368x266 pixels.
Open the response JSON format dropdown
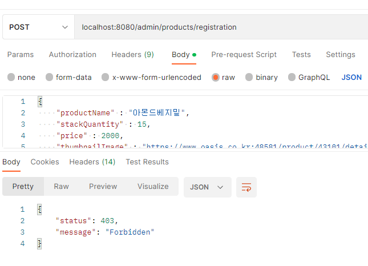(x=208, y=187)
